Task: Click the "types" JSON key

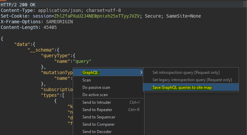Action: click(50, 95)
